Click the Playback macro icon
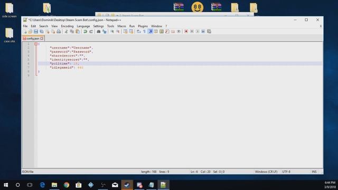The image size is (338, 190). click(198, 32)
